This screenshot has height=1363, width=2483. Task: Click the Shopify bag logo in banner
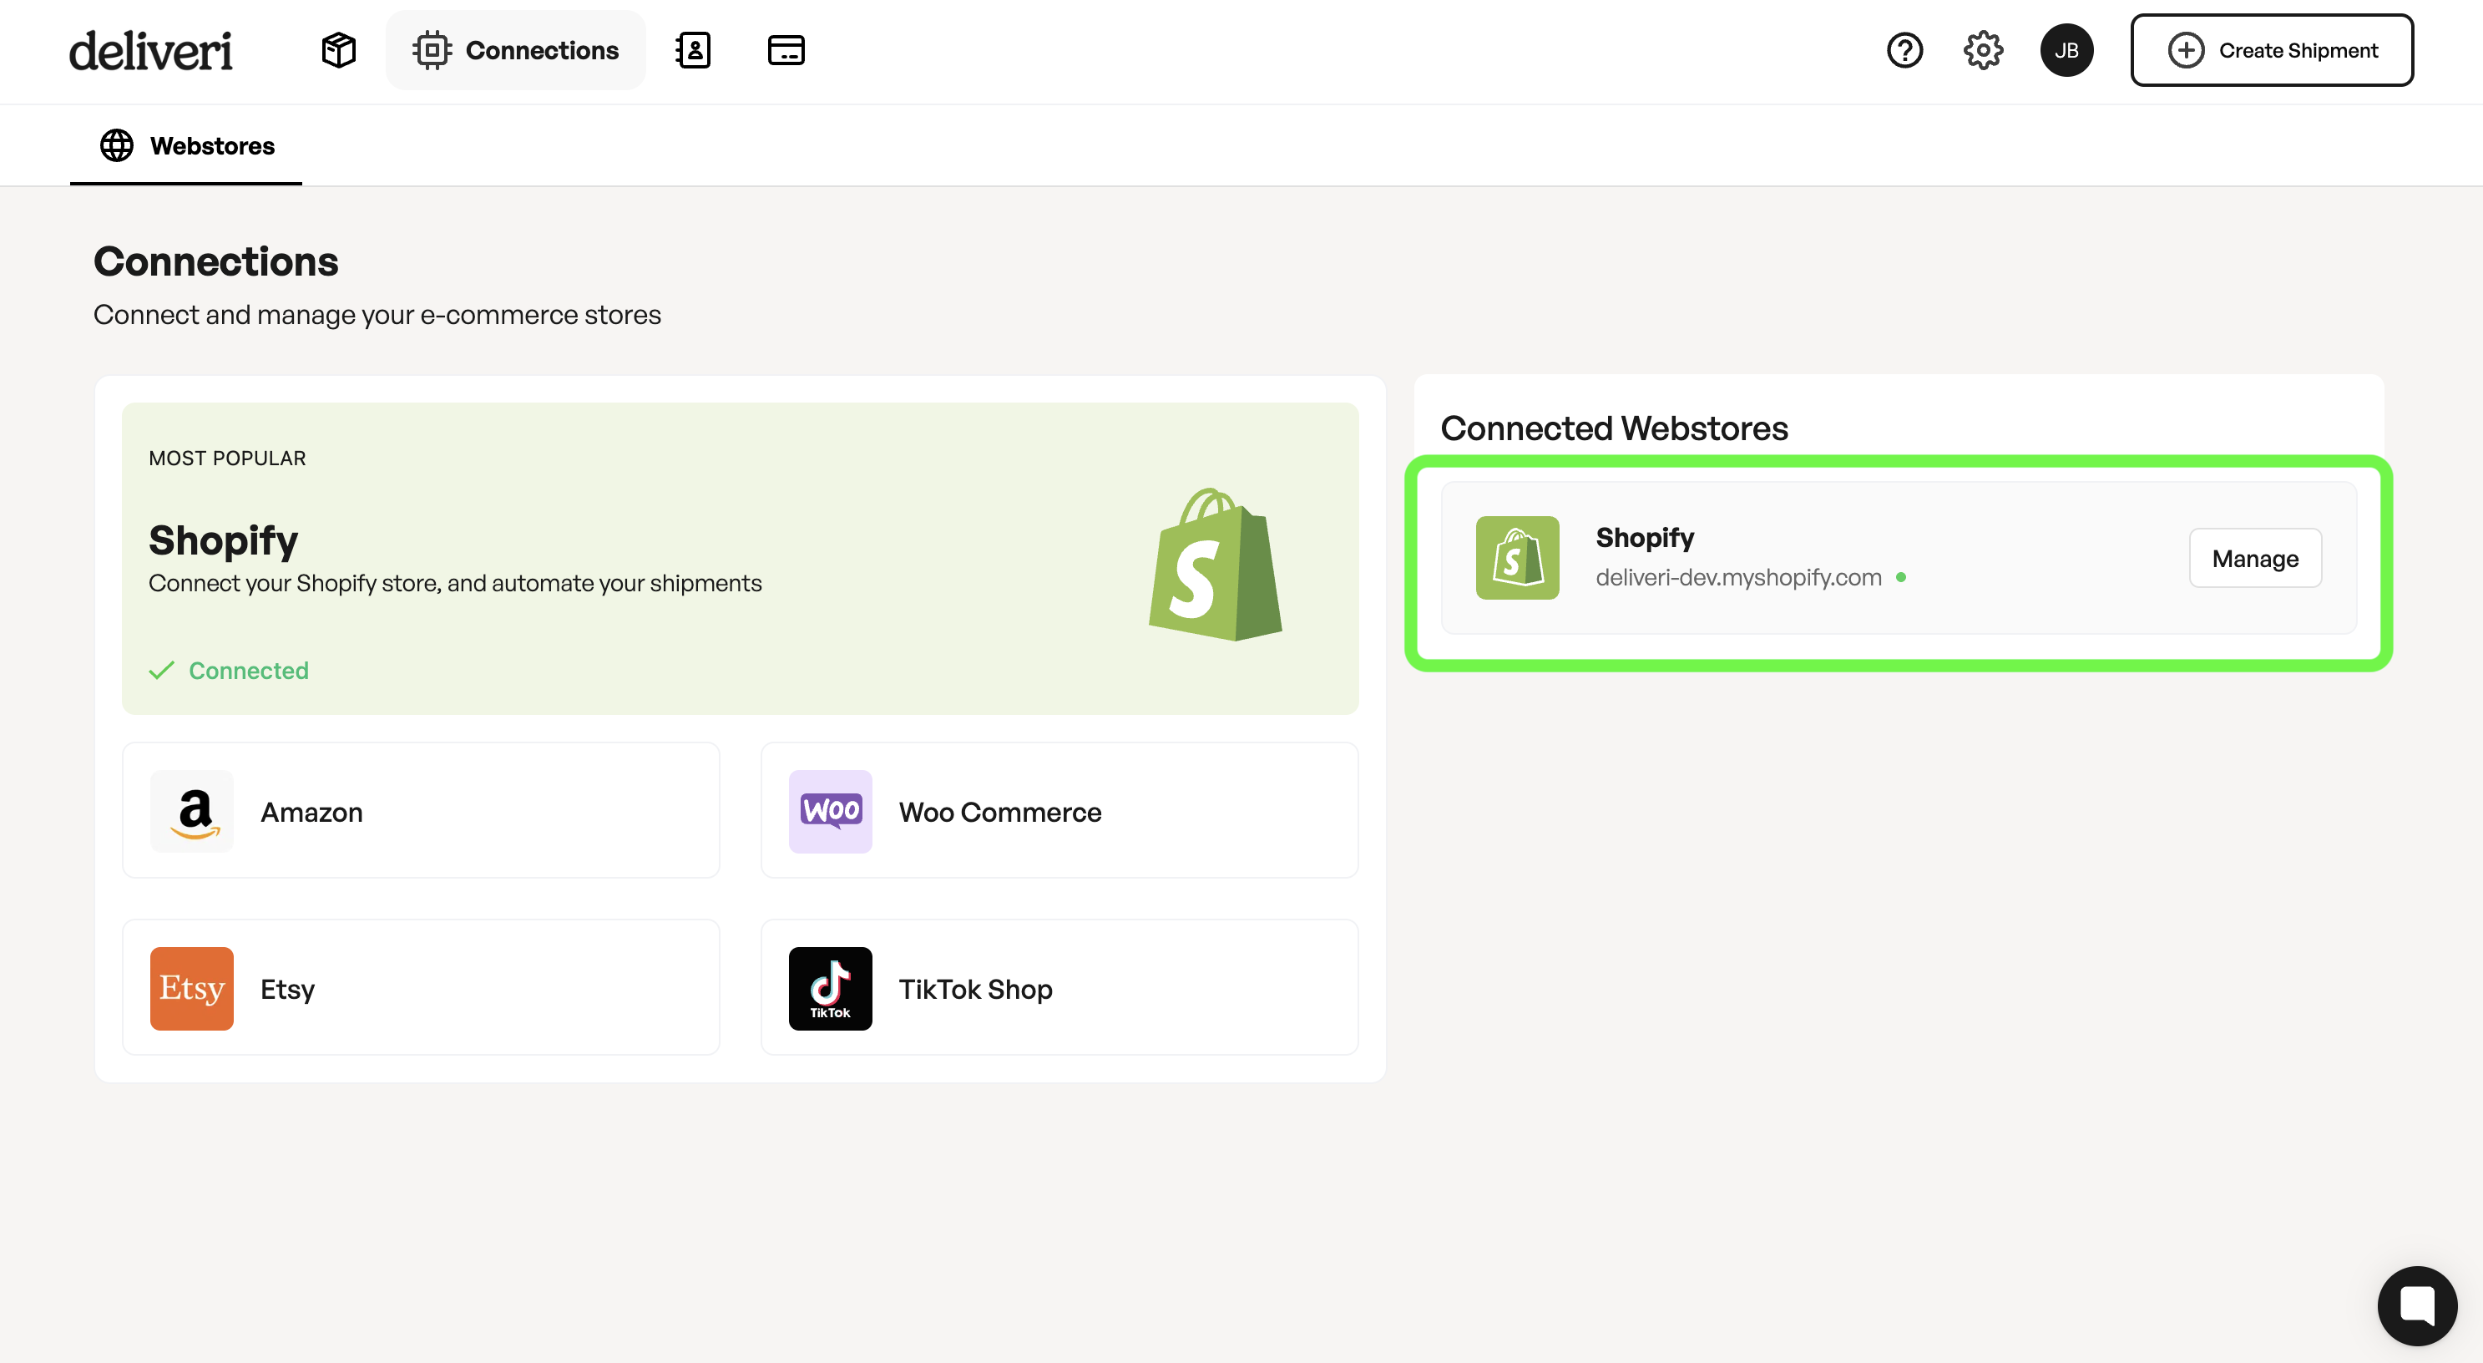1215,565
